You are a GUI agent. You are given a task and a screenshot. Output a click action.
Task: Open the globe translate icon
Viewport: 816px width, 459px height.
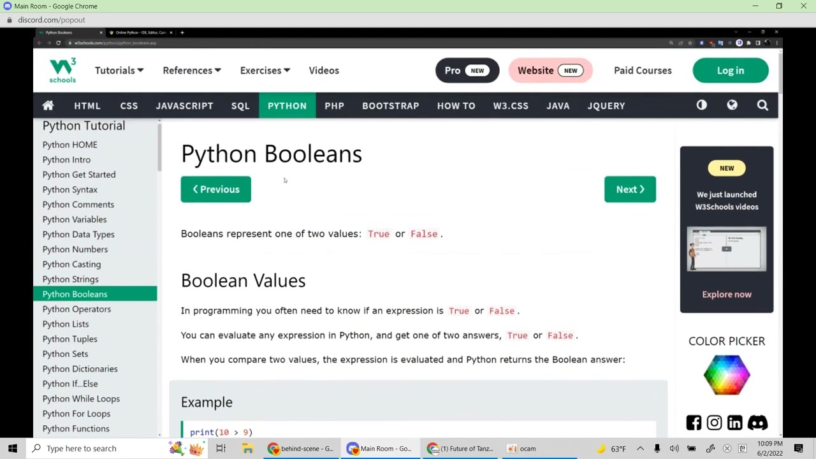(732, 105)
